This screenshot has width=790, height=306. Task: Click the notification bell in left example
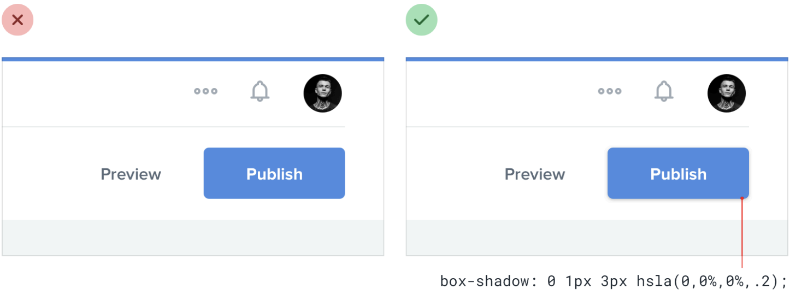[x=260, y=91]
